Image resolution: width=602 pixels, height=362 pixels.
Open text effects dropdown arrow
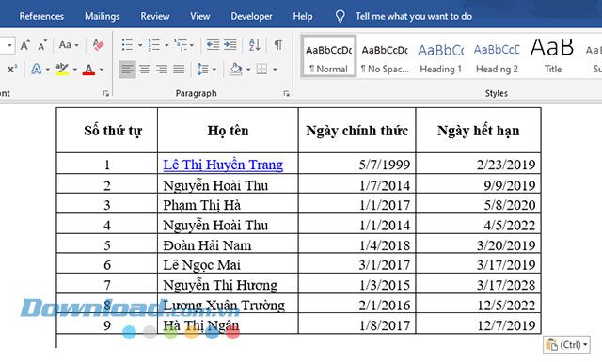pos(48,70)
